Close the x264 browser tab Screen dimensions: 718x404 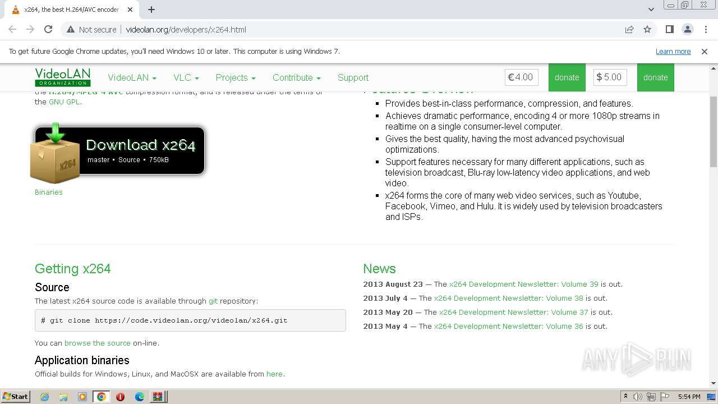click(x=130, y=10)
